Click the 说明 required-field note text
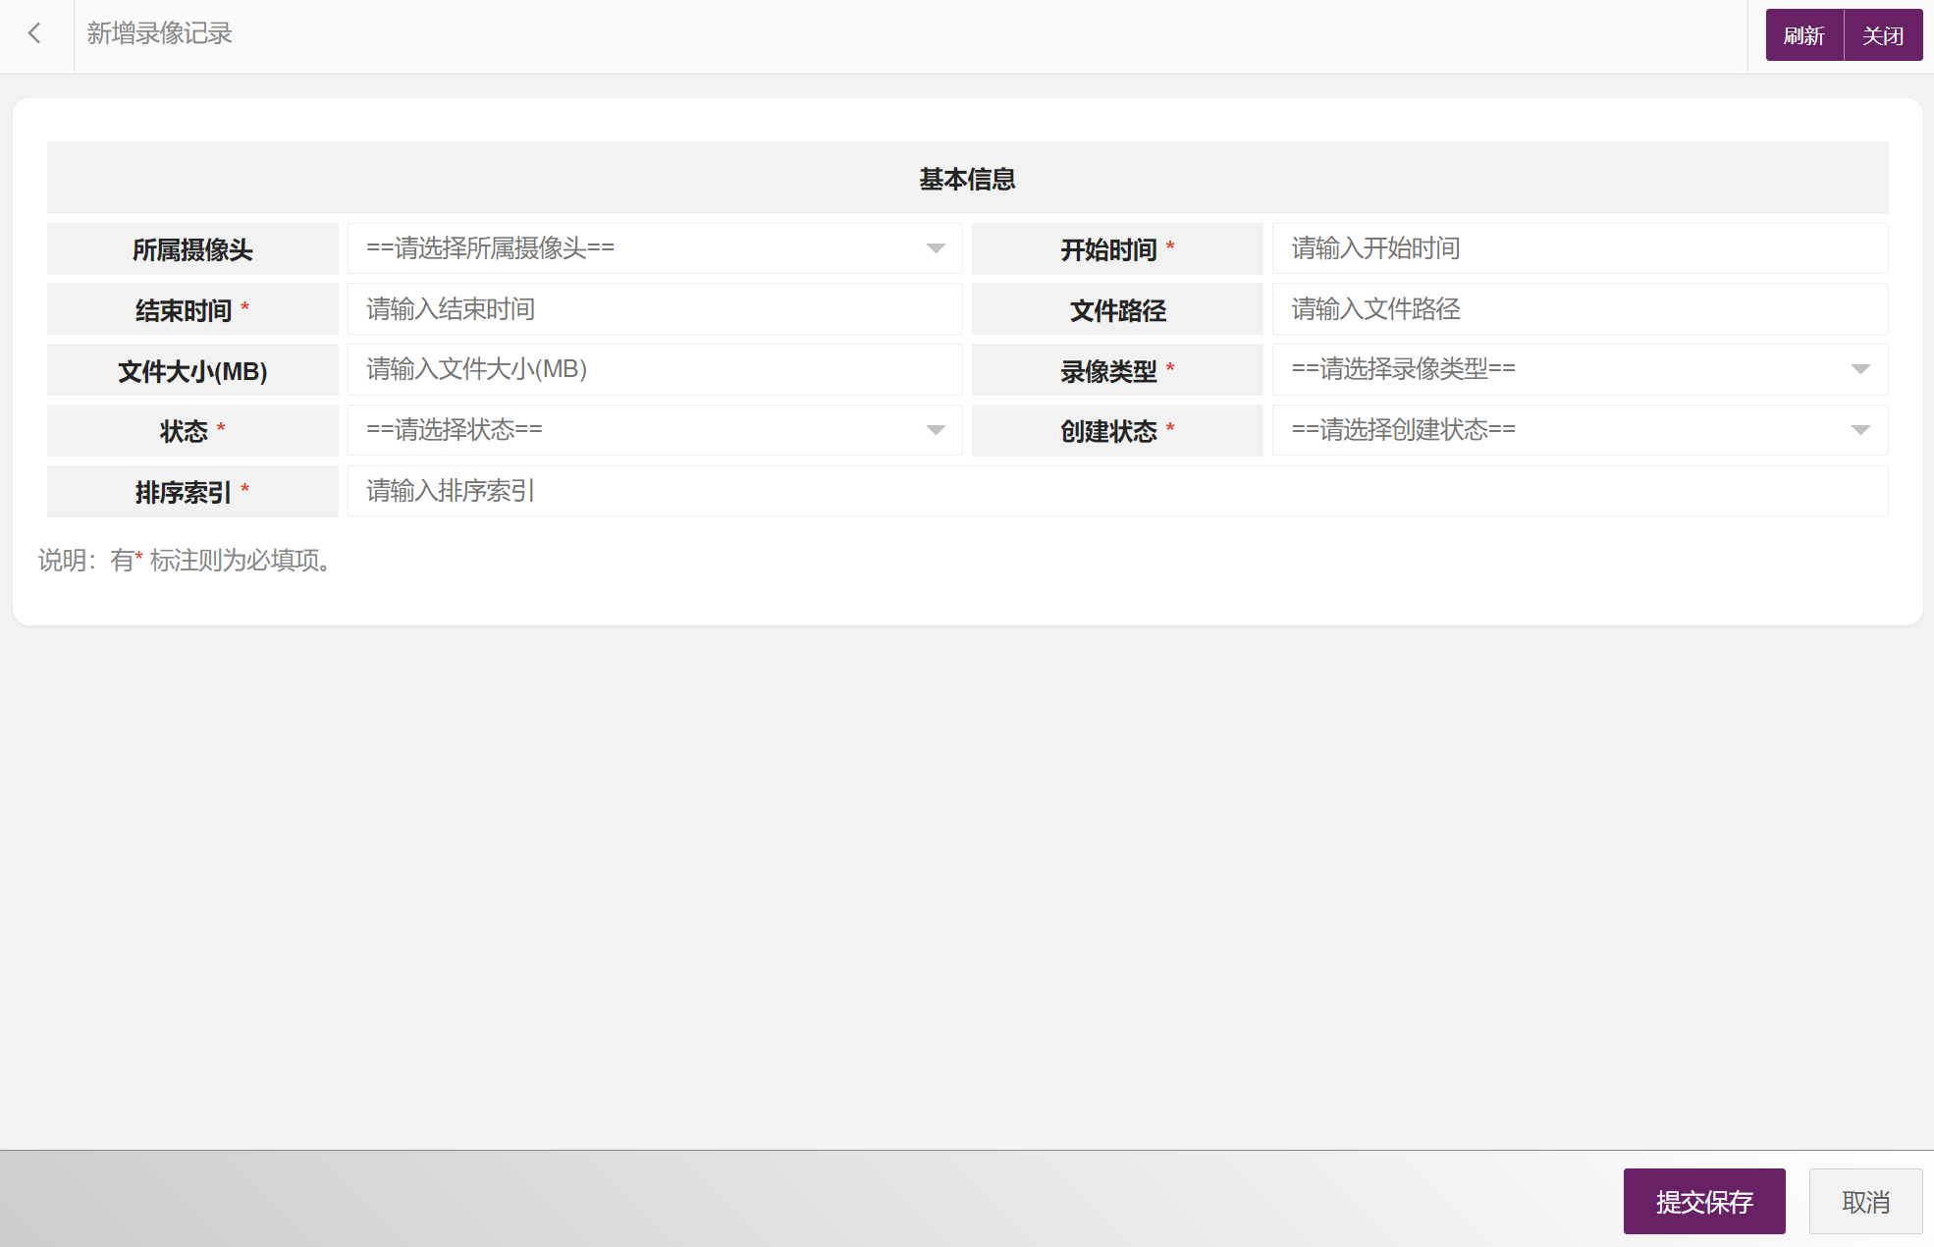The height and width of the screenshot is (1247, 1934). [187, 561]
